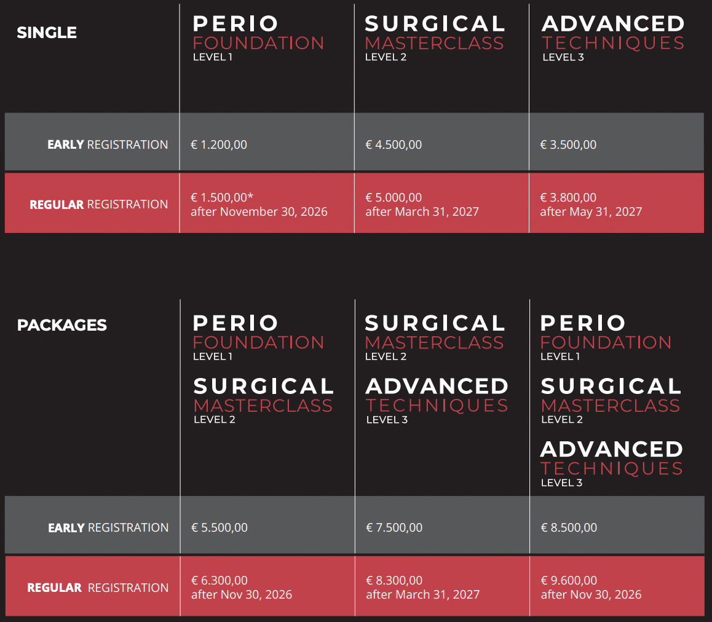Click the PACKAGES section heading

tap(61, 325)
